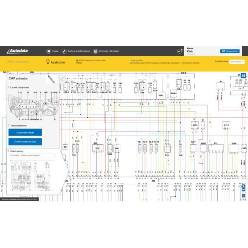Select component B86 in the diagram
The width and height of the screenshot is (248, 248).
click(x=117, y=148)
